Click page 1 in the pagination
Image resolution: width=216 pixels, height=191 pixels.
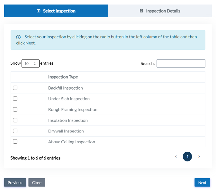click(187, 156)
